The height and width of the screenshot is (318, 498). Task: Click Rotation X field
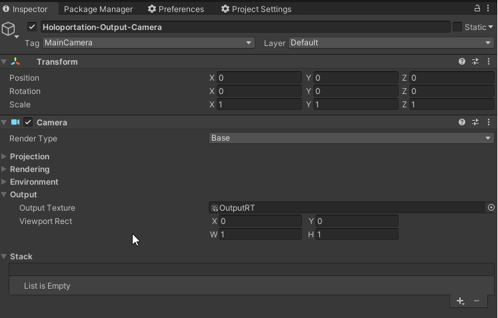coord(259,91)
